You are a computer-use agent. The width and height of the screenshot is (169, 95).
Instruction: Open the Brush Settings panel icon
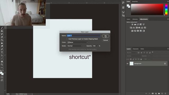(x=123, y=12)
